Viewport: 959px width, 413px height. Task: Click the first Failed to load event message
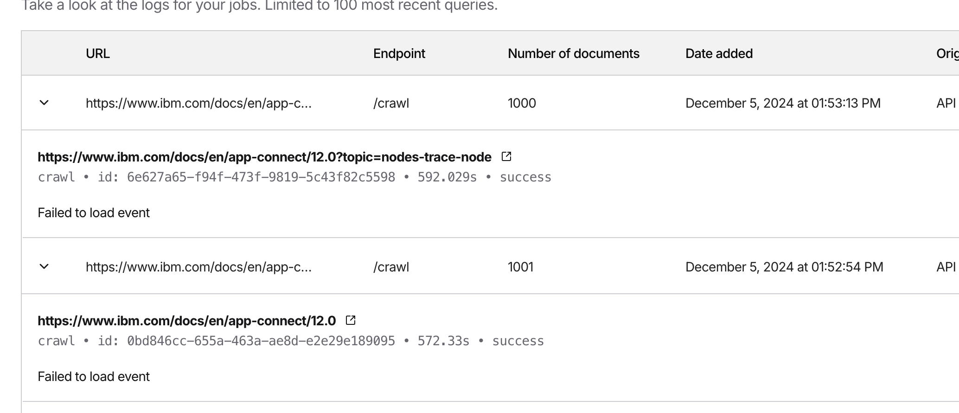[x=94, y=213]
